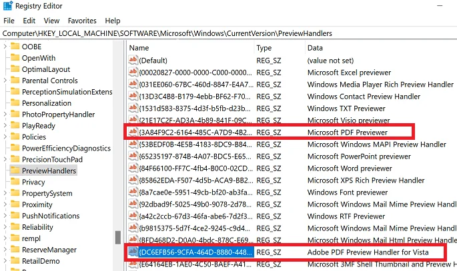
Task: Click the Windows Font previewer value icon
Action: 133,192
